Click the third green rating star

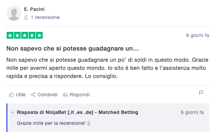(x=25, y=35)
